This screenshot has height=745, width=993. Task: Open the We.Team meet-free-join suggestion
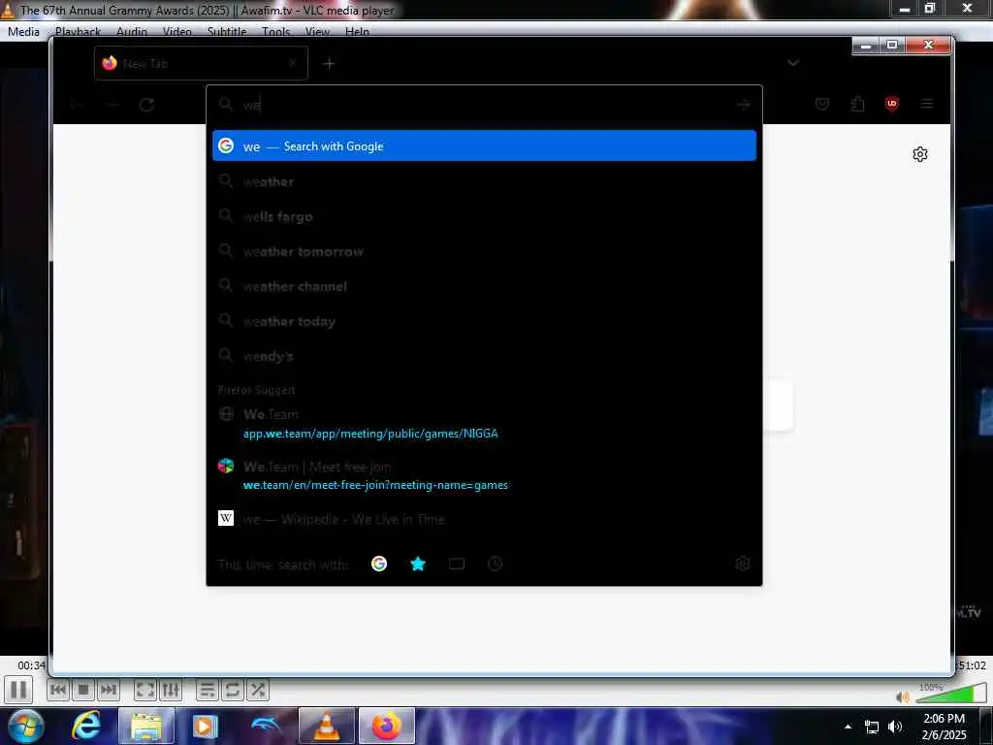click(x=485, y=475)
